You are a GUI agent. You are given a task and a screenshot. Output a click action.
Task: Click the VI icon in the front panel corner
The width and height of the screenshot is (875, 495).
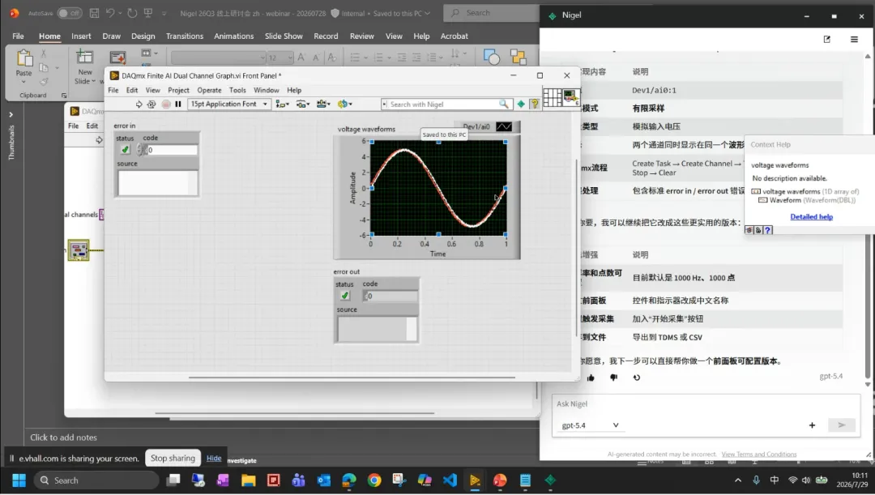tap(571, 98)
